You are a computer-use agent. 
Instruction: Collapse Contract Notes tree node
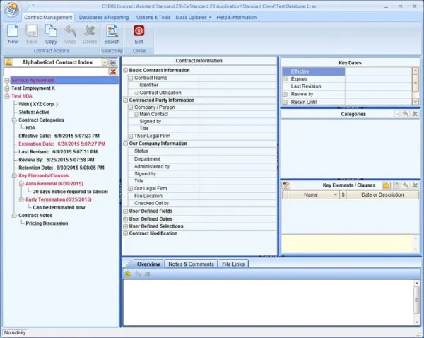coord(14,216)
